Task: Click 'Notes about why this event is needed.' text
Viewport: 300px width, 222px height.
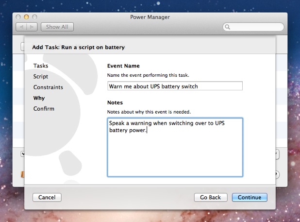Action: [x=149, y=112]
